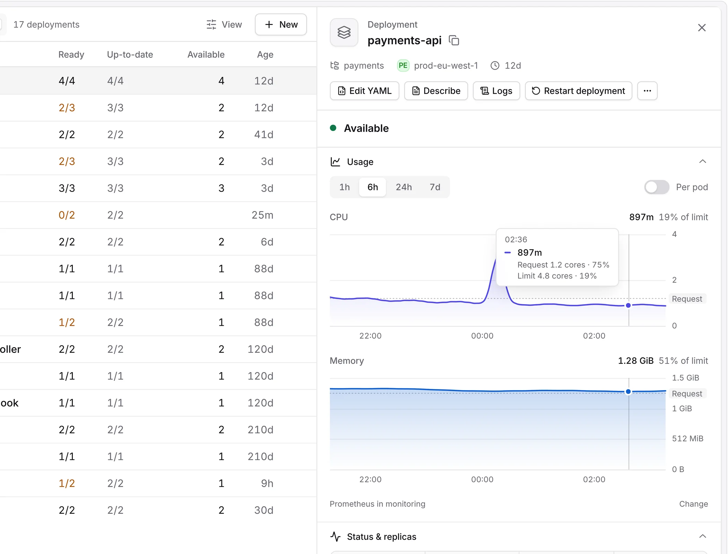This screenshot has width=728, height=554.
Task: Collapse the Usage section
Action: pyautogui.click(x=702, y=161)
